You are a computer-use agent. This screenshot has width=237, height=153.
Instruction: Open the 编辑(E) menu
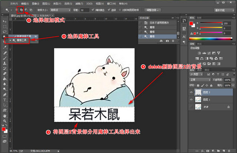25,4
